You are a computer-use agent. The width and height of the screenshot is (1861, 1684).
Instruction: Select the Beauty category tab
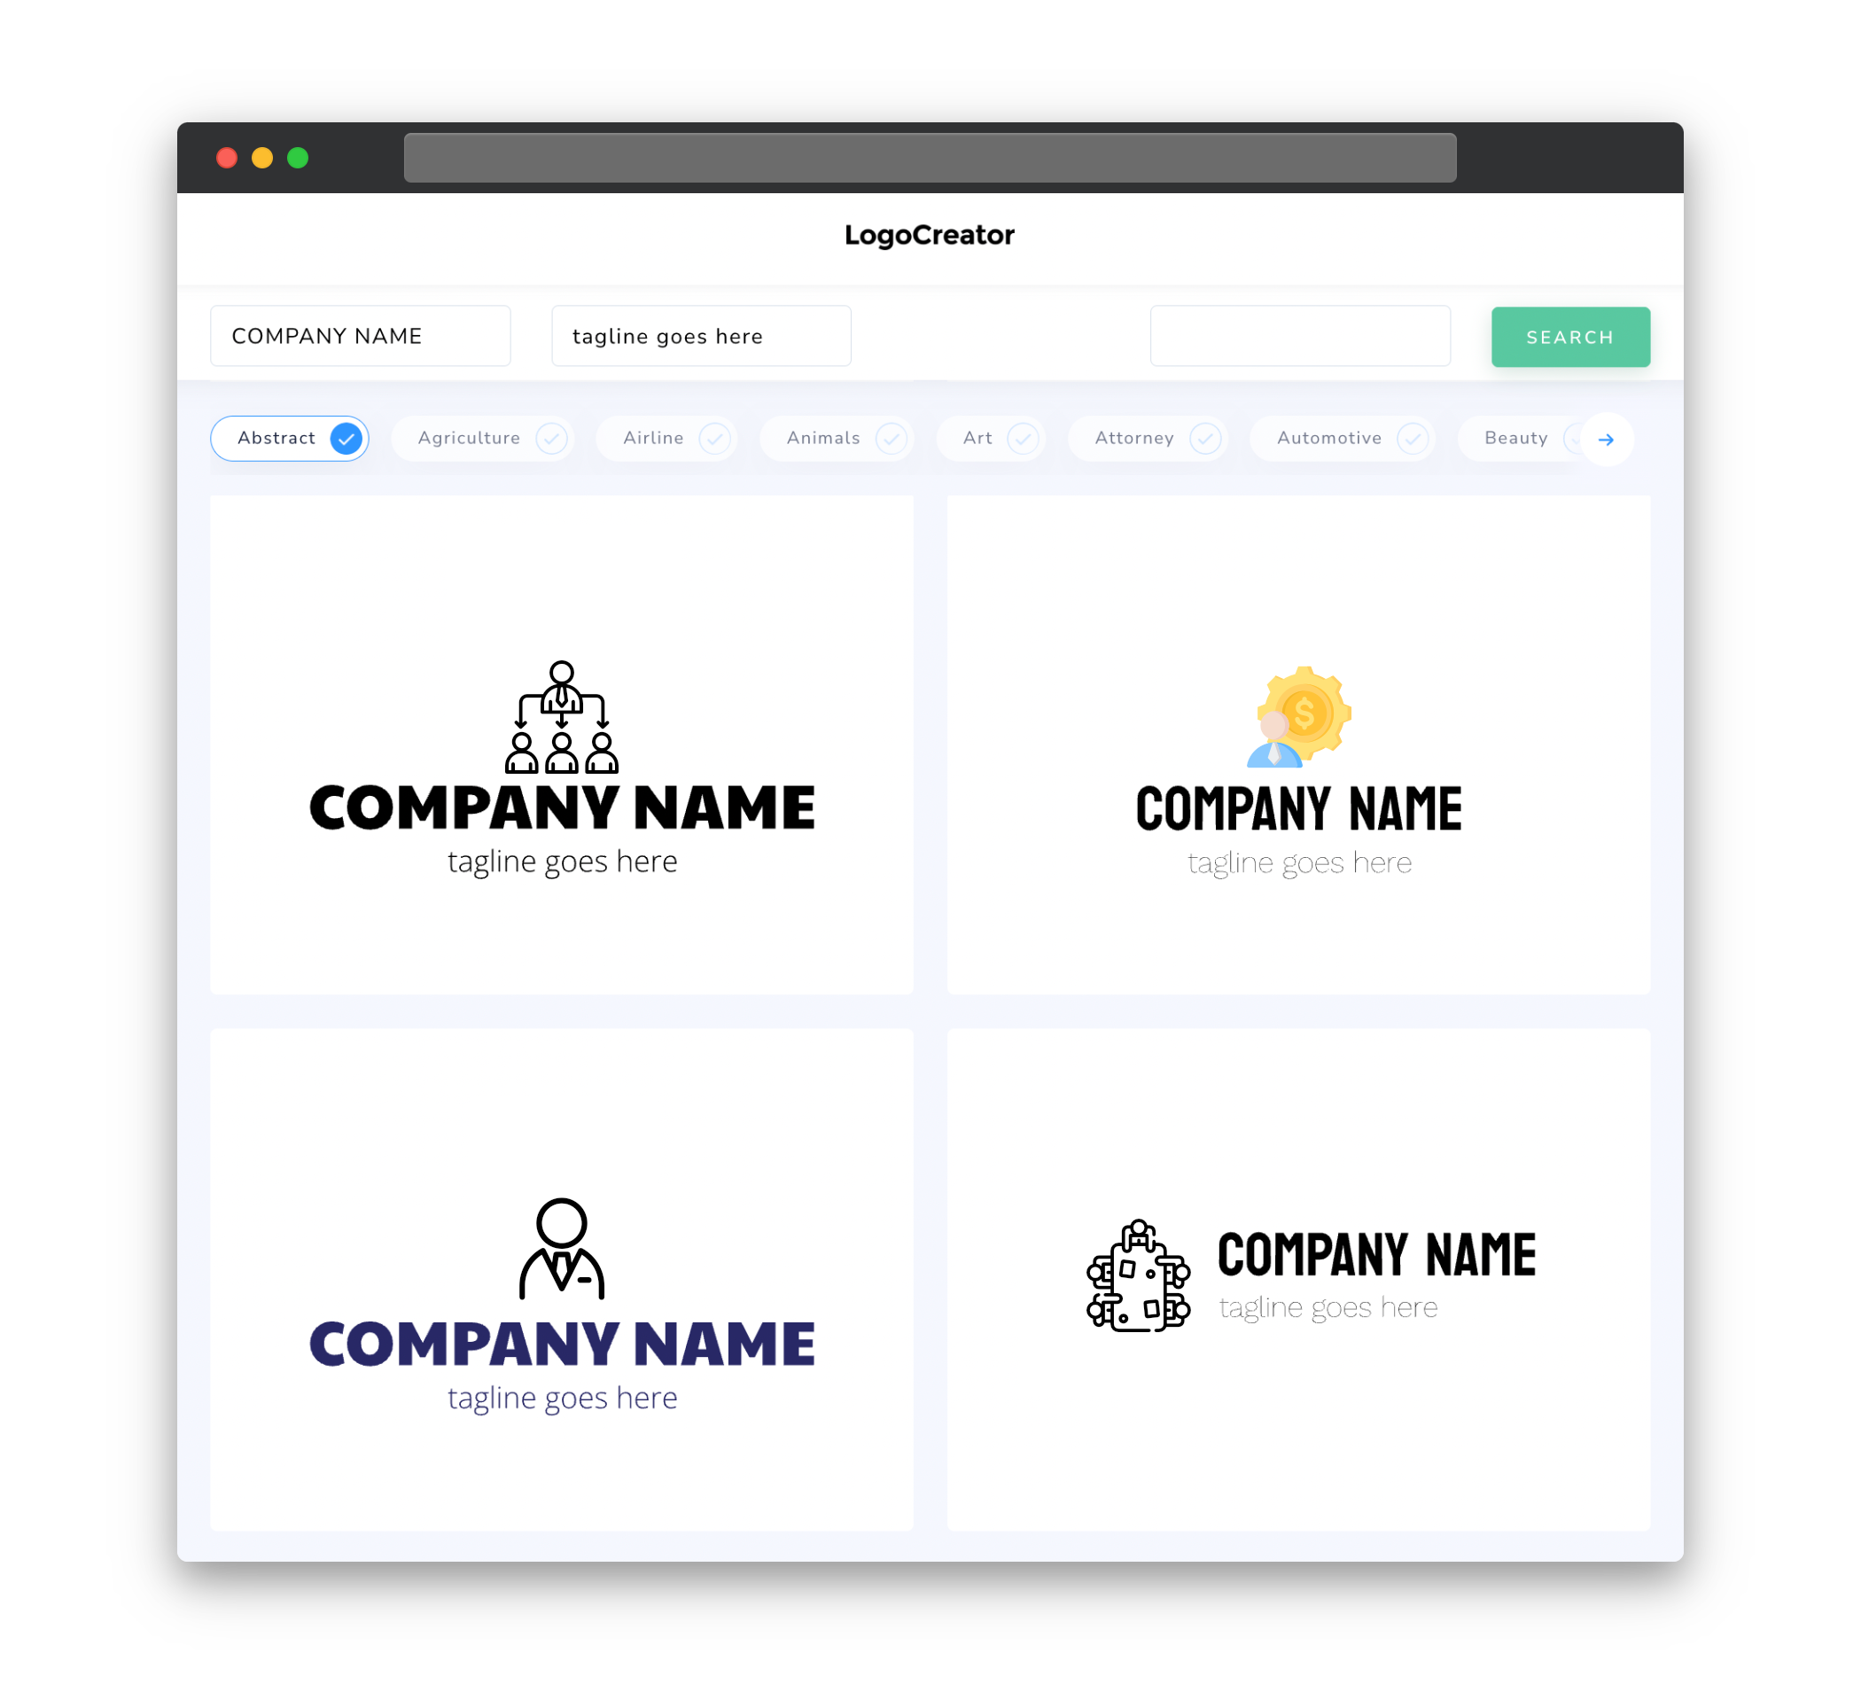point(1517,438)
